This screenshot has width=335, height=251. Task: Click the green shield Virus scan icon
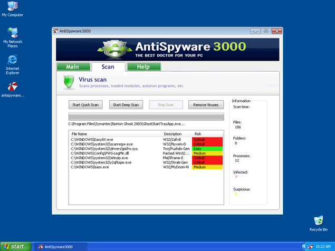(68, 82)
